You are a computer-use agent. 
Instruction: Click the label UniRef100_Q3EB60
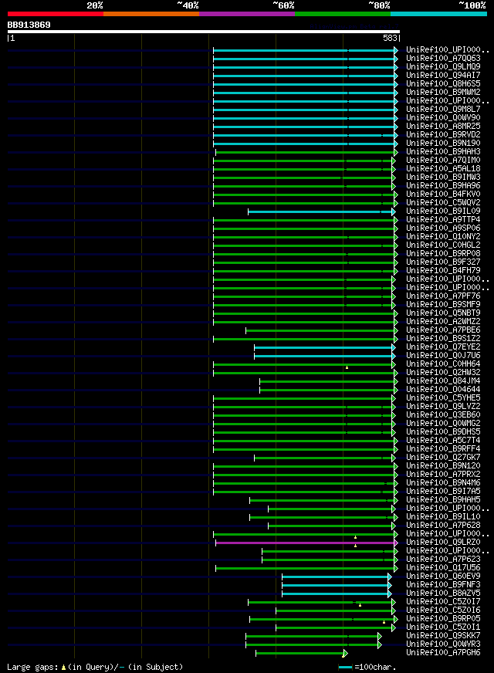click(x=443, y=415)
